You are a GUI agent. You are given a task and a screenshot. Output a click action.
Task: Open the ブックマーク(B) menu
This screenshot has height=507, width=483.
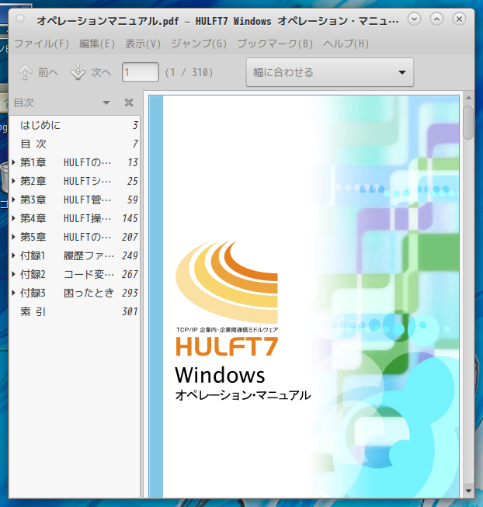pyautogui.click(x=275, y=43)
